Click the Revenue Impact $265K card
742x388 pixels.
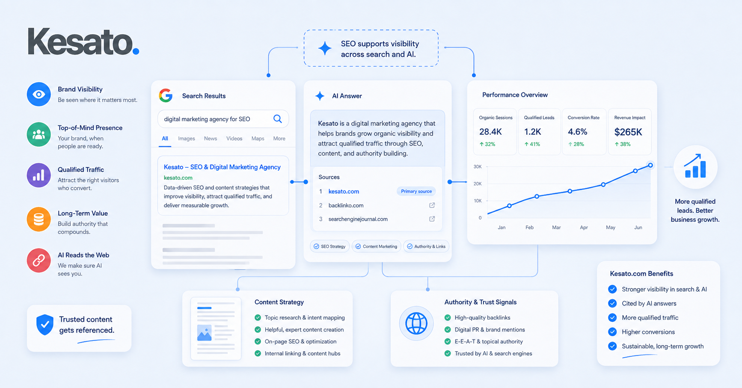tap(629, 131)
